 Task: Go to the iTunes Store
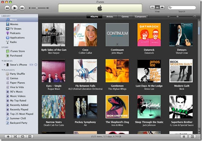click(19, 51)
